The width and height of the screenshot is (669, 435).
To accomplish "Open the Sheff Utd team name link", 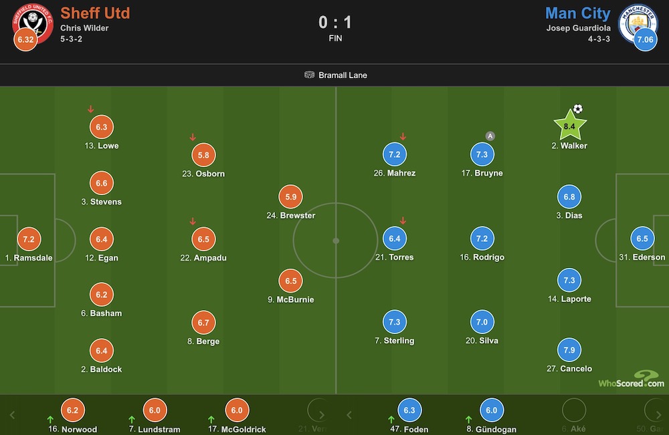I will (x=95, y=13).
